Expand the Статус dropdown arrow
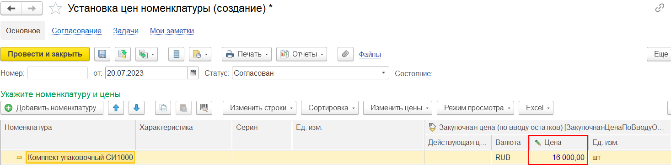Screen dimensions: 671x165 coord(383,73)
